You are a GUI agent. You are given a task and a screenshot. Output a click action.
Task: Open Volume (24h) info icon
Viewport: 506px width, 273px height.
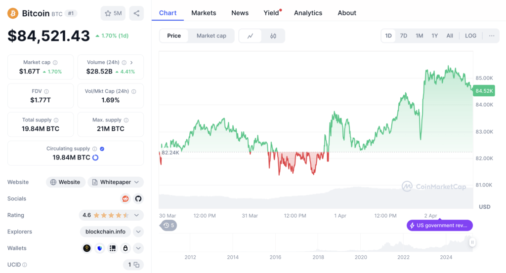point(124,63)
